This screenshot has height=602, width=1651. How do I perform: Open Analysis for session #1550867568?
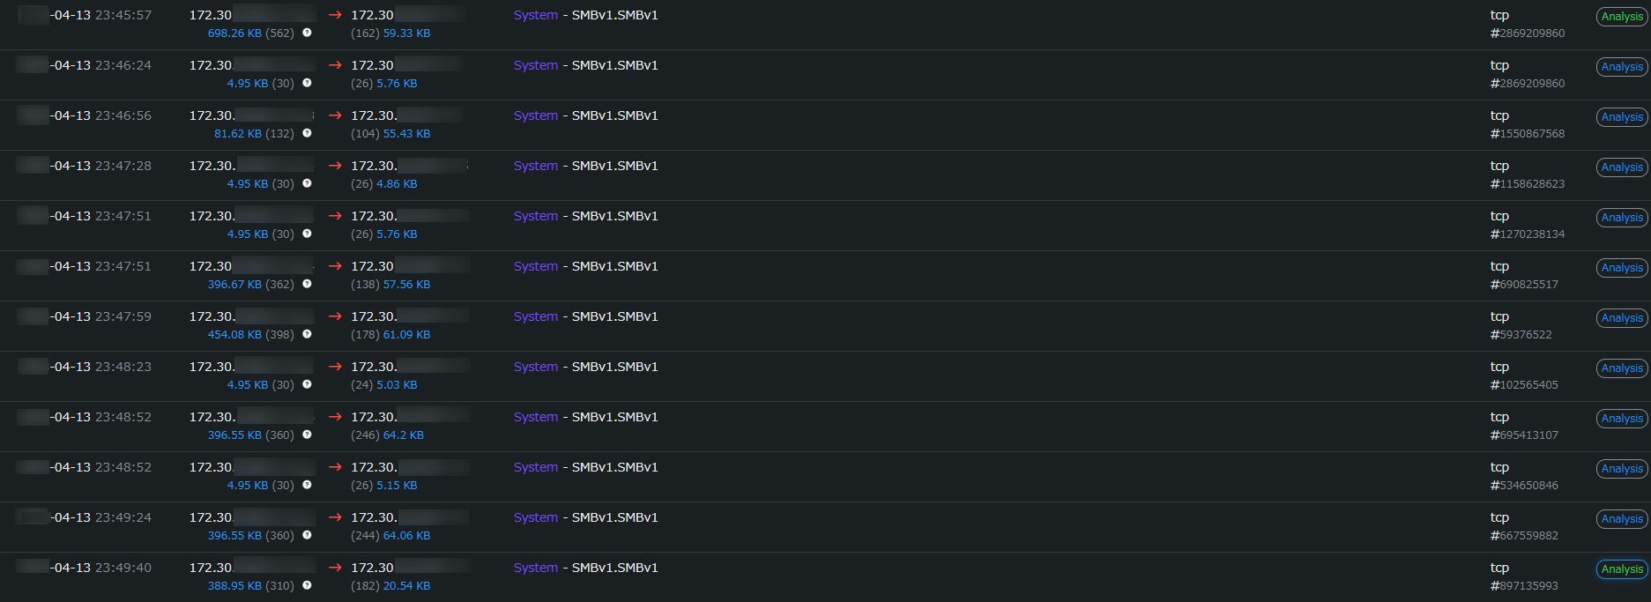pos(1622,117)
